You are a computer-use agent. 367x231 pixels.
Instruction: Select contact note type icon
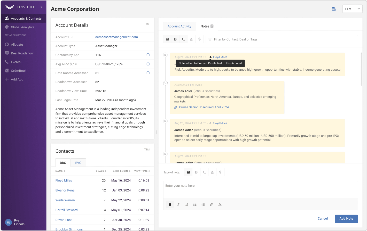coord(212,172)
